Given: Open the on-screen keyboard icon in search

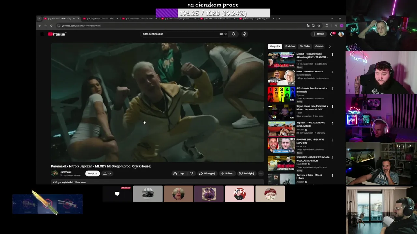Looking at the screenshot, I should 221,34.
